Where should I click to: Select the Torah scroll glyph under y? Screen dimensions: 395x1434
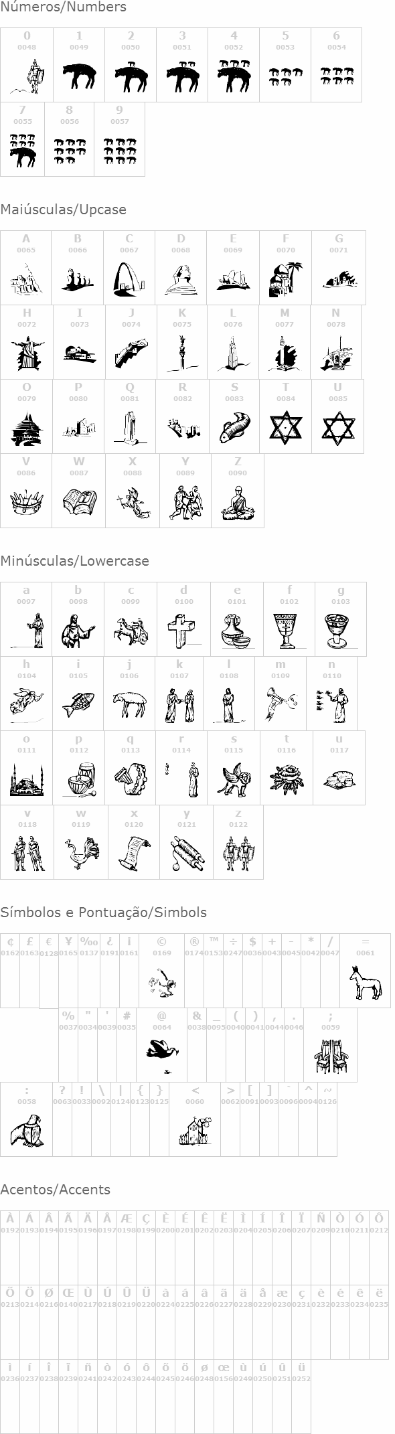point(186,854)
